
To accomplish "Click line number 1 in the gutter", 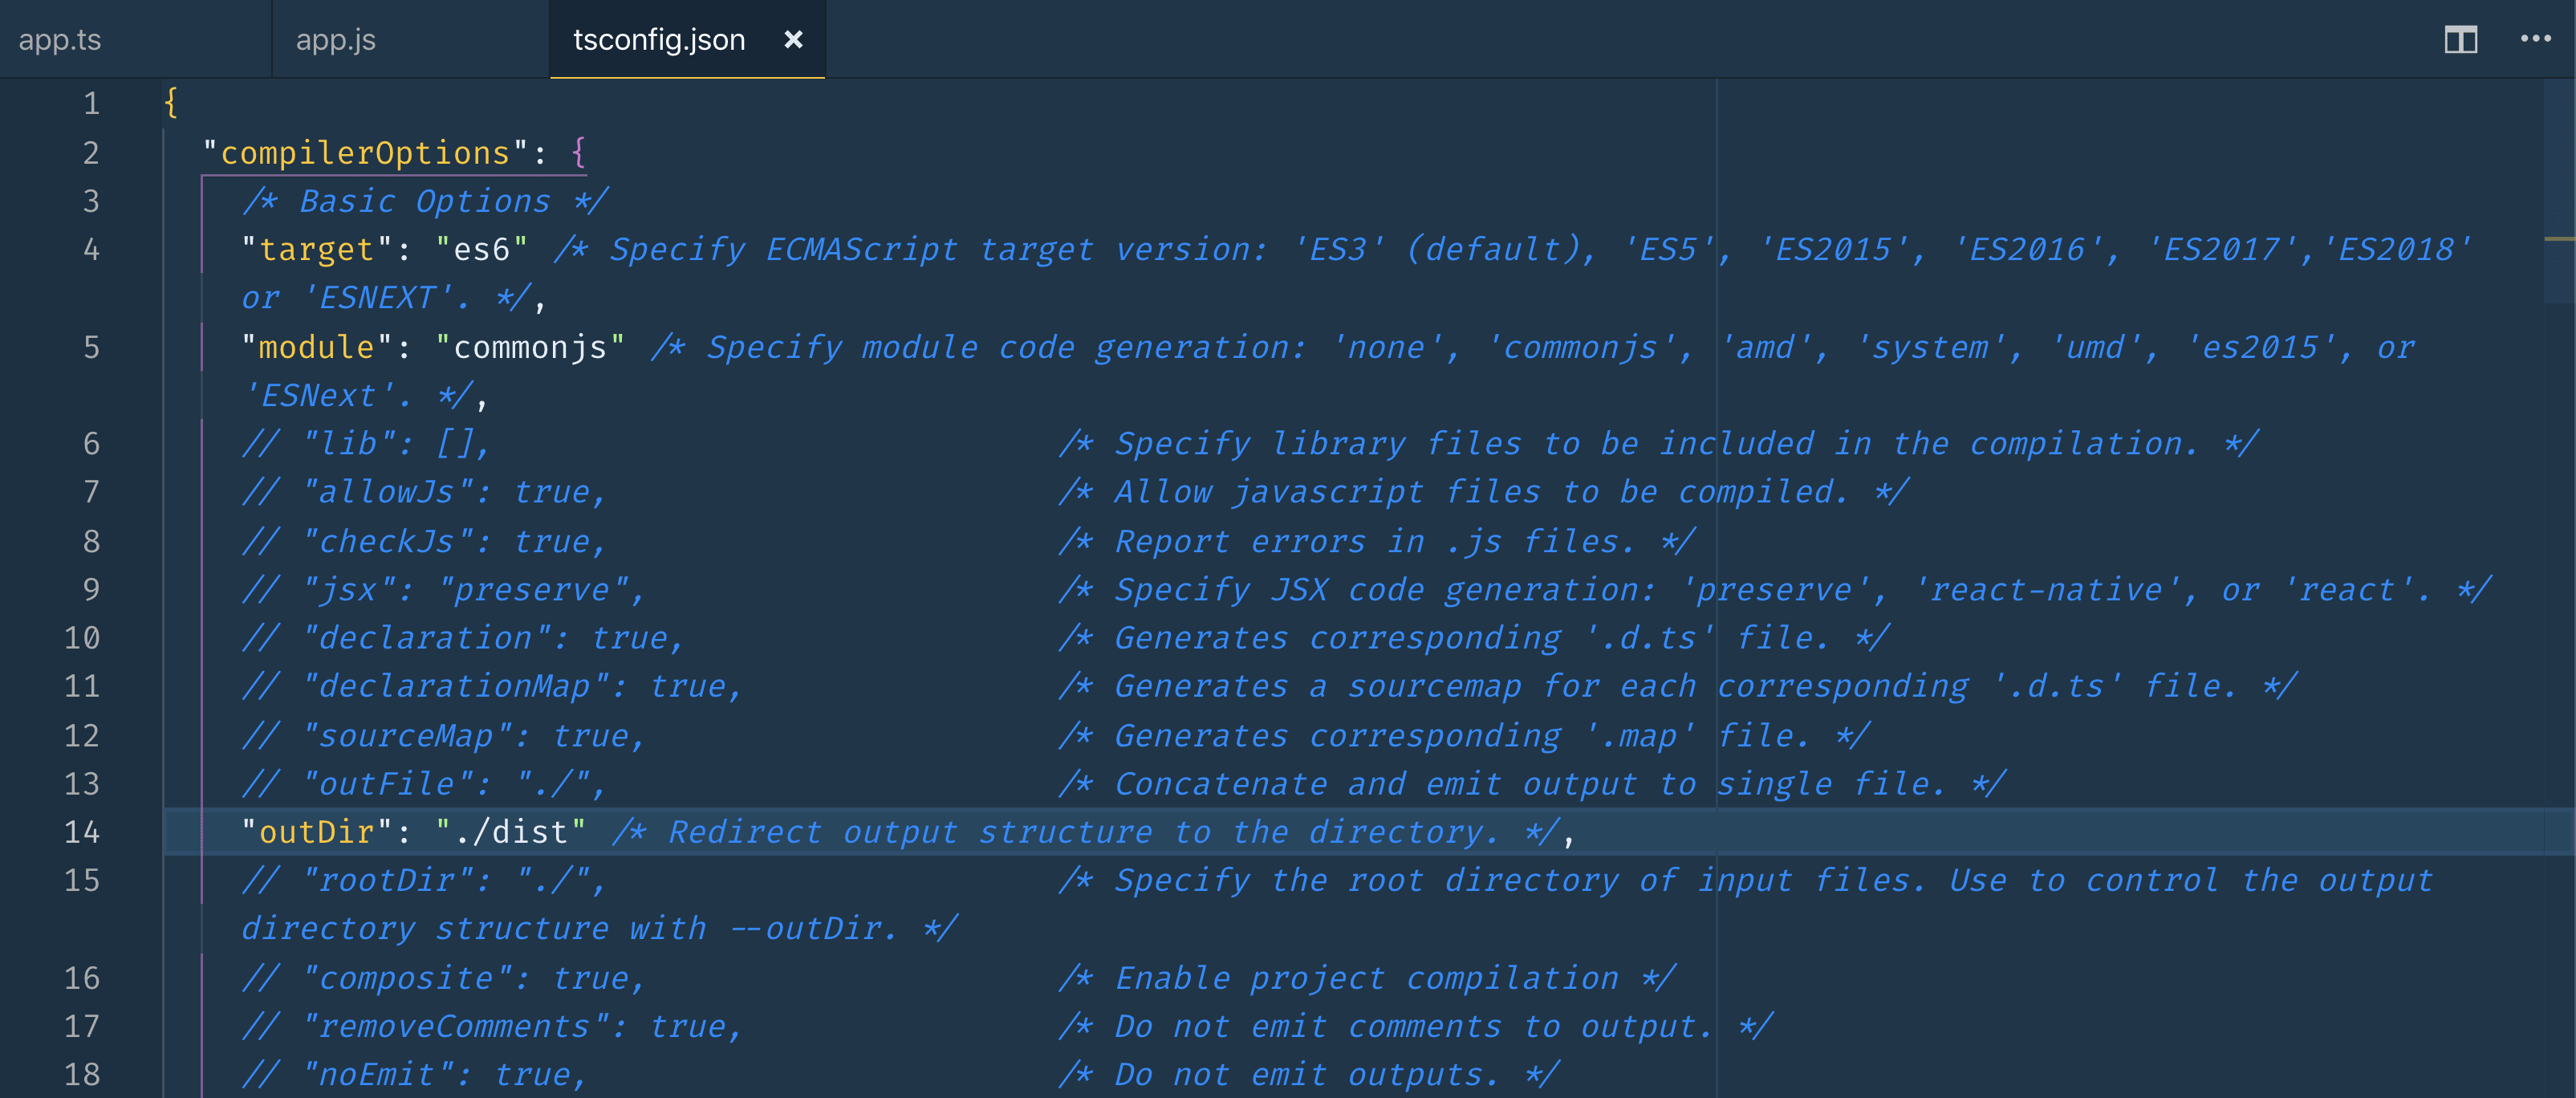I will coord(91,104).
